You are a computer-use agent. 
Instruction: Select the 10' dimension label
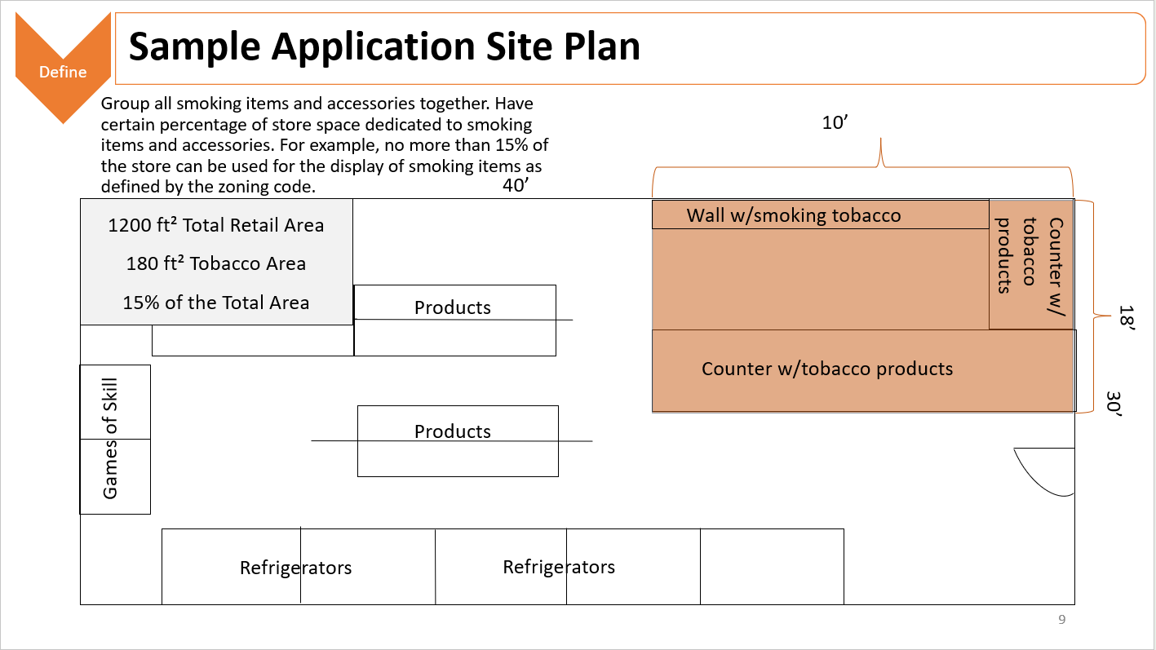click(x=836, y=123)
